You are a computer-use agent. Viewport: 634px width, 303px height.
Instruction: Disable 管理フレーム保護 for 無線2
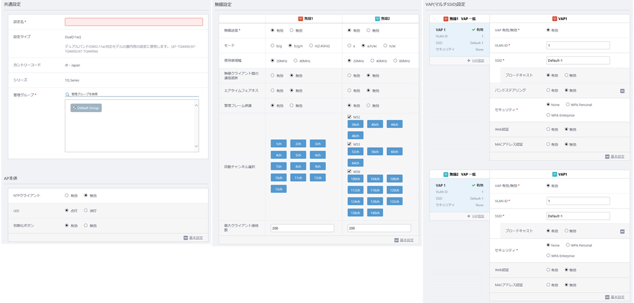coord(369,105)
